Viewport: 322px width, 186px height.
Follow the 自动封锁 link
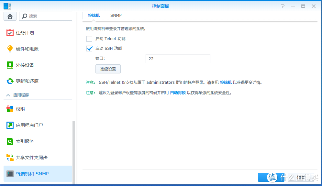178,93
